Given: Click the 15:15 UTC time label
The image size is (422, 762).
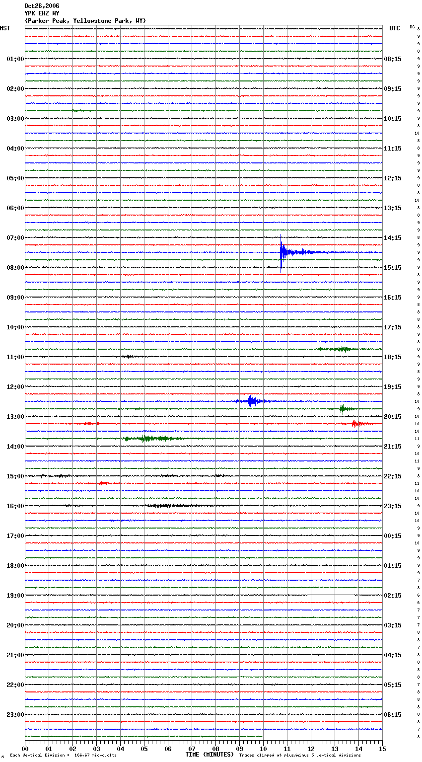Looking at the screenshot, I should (x=393, y=268).
